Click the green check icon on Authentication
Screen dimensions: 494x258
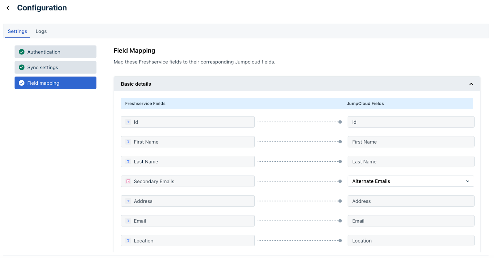(22, 52)
